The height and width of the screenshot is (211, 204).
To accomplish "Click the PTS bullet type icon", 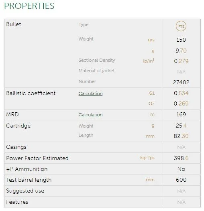I will [x=181, y=26].
